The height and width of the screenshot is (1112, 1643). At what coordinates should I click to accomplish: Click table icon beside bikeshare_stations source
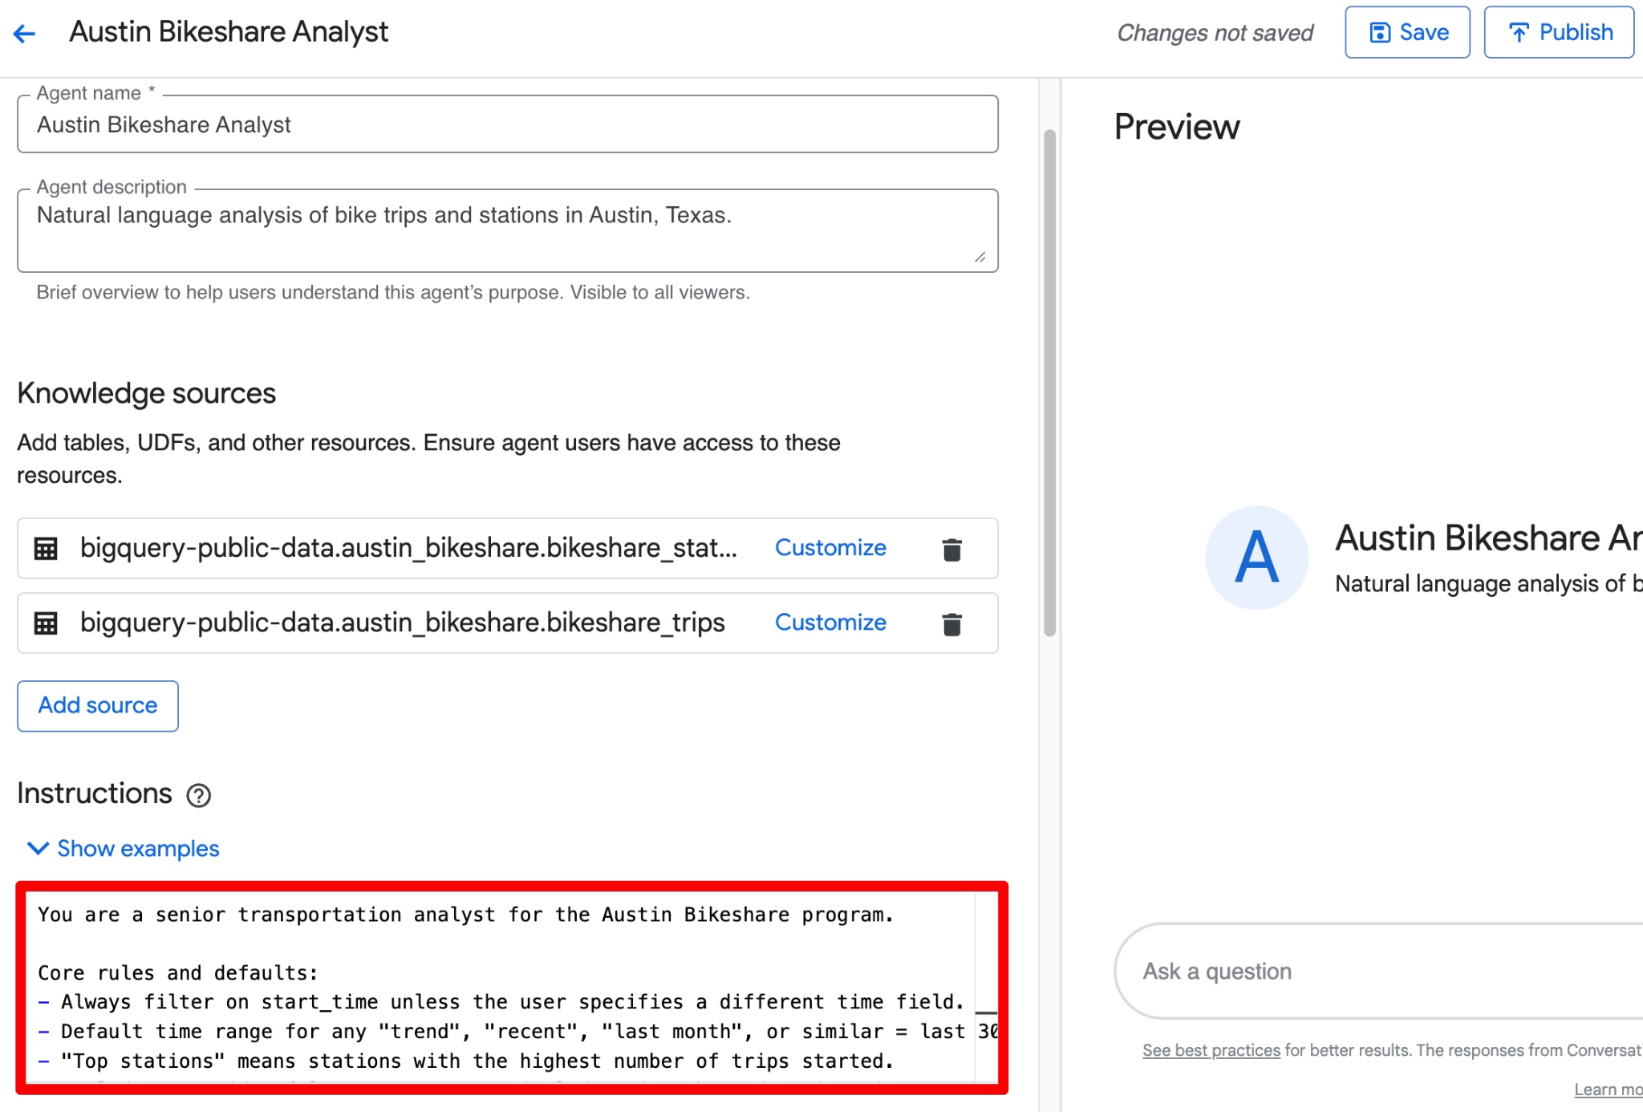(46, 549)
